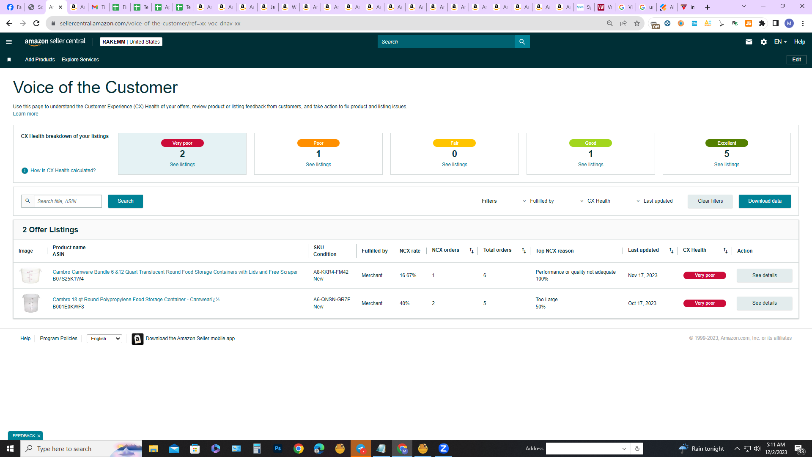The width and height of the screenshot is (812, 457).
Task: Go back with the browser back arrow
Action: 9,23
